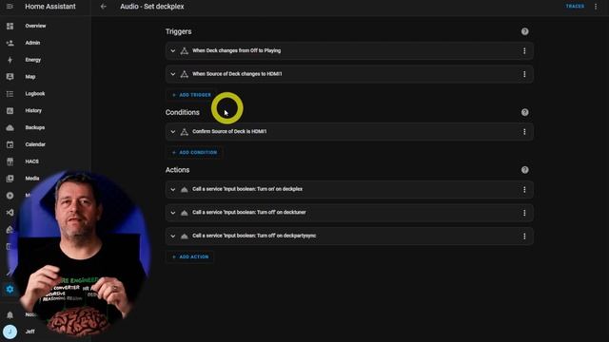Expand 'Turn off decktuner' service action
This screenshot has width=609, height=342.
173,213
